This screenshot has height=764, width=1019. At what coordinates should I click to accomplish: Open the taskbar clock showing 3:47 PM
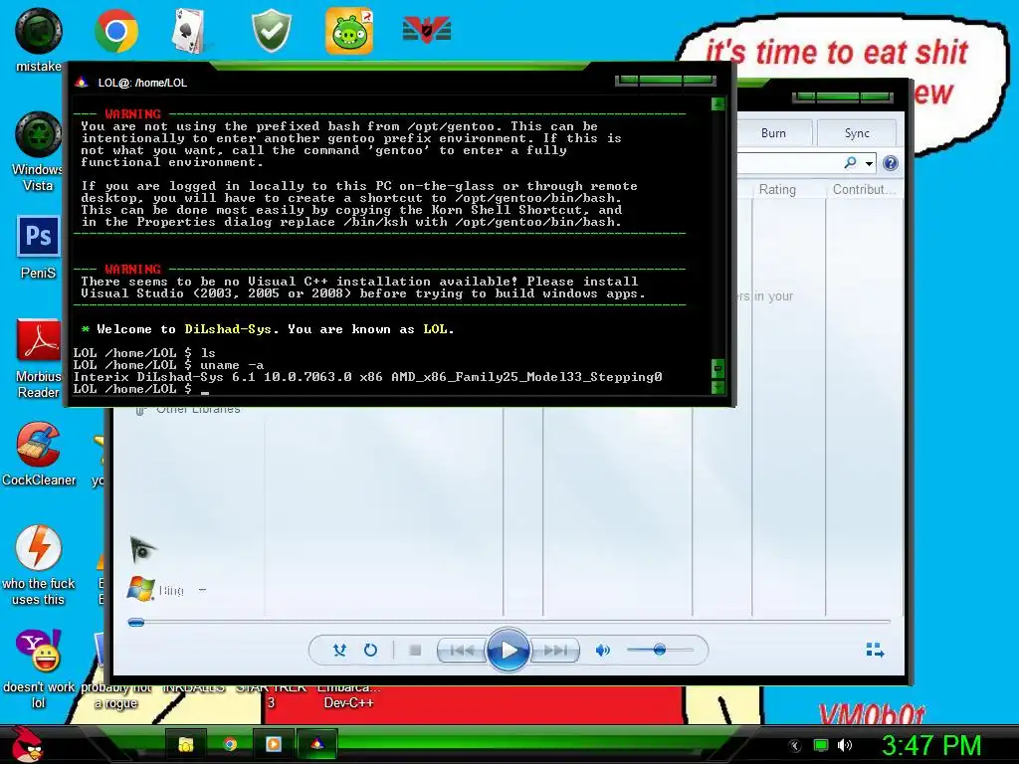click(931, 745)
